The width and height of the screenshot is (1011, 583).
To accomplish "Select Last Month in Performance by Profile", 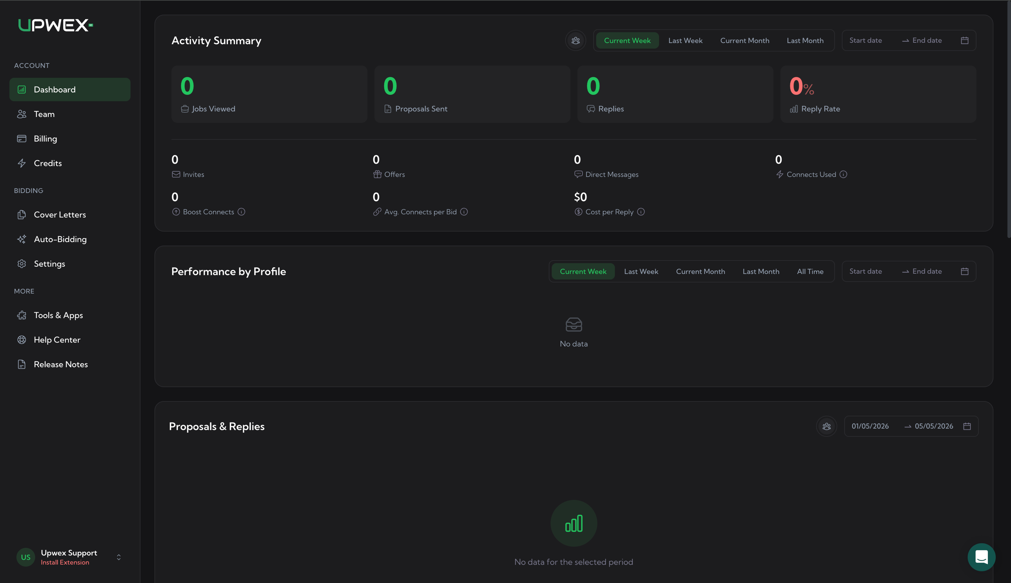I will coord(761,271).
